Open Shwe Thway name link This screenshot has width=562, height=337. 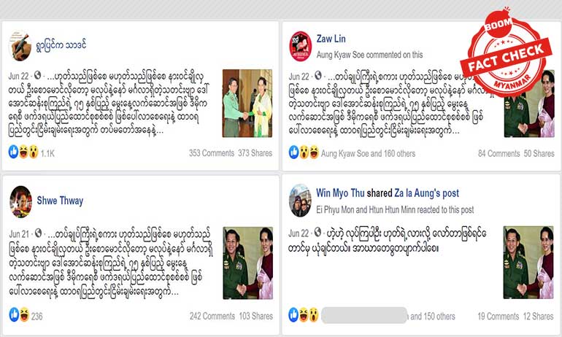click(60, 201)
